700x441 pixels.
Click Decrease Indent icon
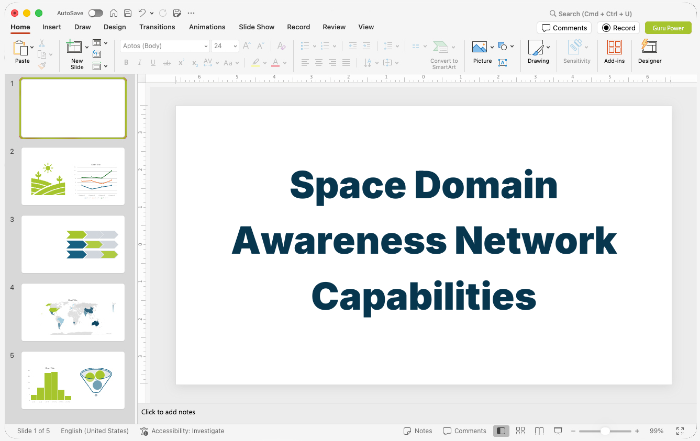(x=353, y=46)
